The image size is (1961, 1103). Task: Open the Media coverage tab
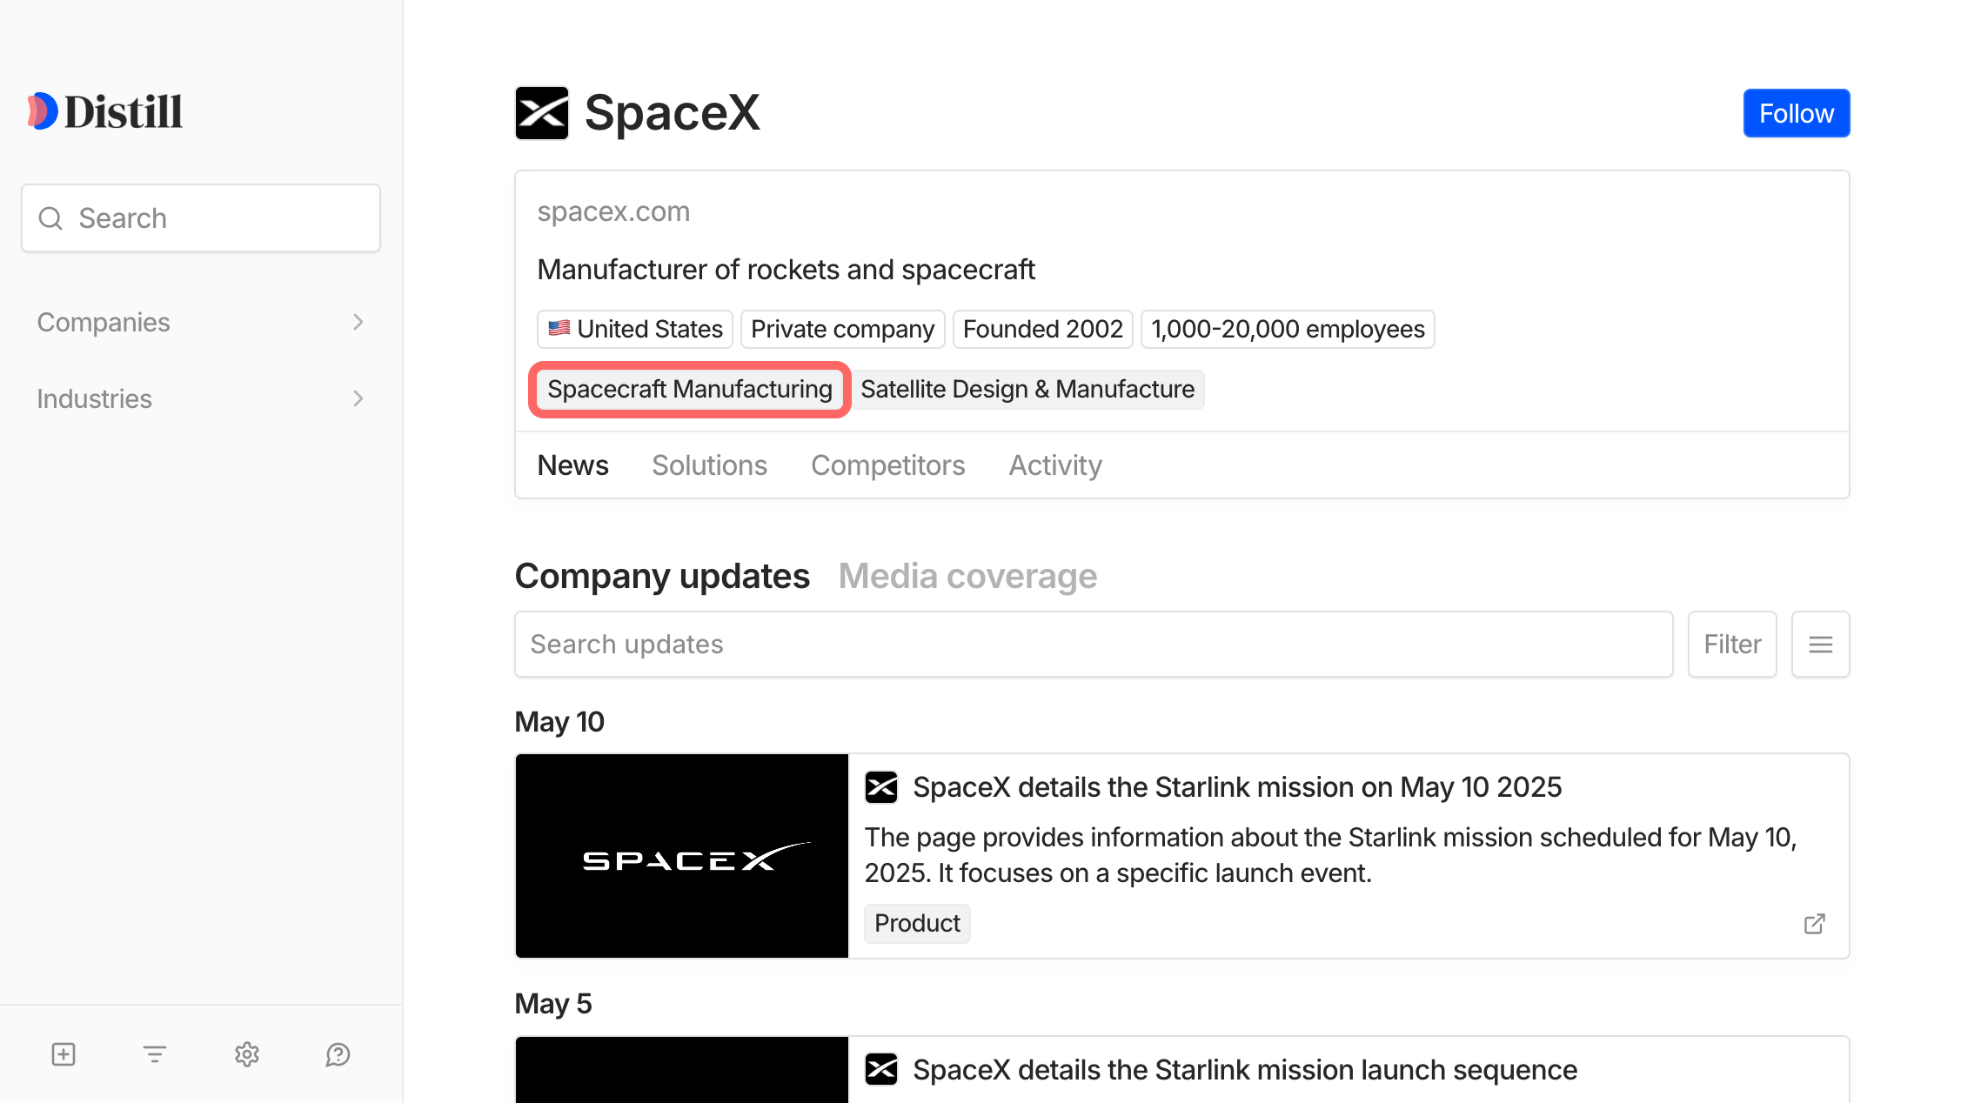pyautogui.click(x=967, y=575)
